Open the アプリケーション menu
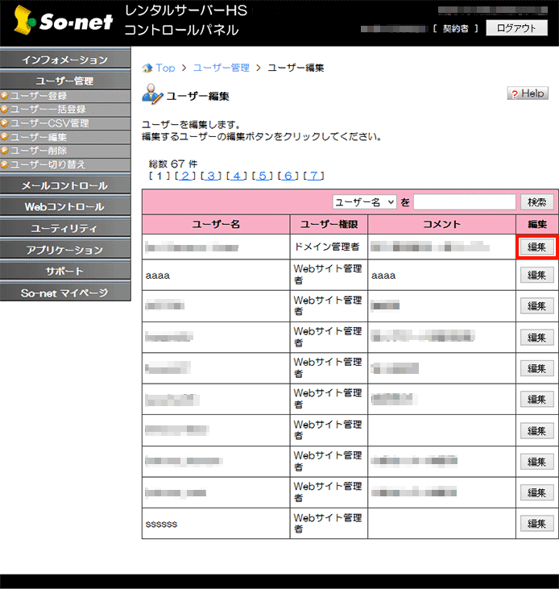This screenshot has height=589, width=559. [x=64, y=250]
